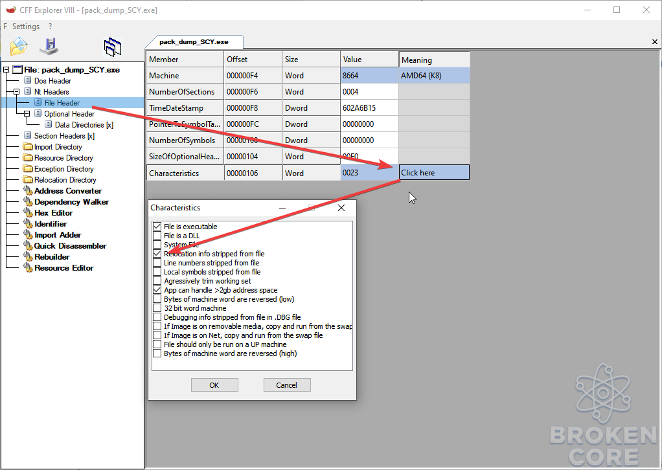Select the Dos Header tree item

[x=52, y=80]
